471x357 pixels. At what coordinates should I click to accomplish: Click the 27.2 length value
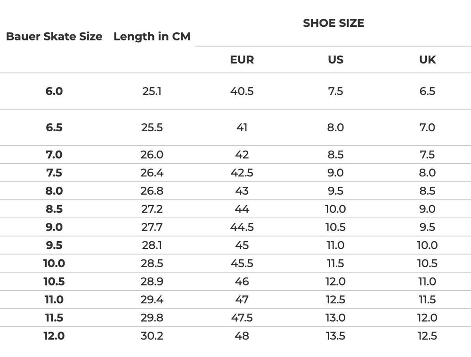[152, 209]
